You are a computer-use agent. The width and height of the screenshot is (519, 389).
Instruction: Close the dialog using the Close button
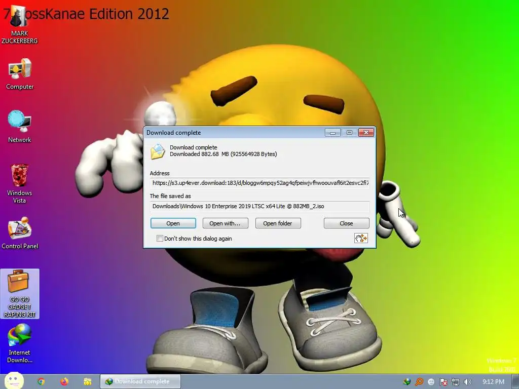(346, 223)
